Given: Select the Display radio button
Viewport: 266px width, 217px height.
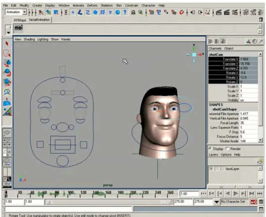Looking at the screenshot, I should [210, 149].
